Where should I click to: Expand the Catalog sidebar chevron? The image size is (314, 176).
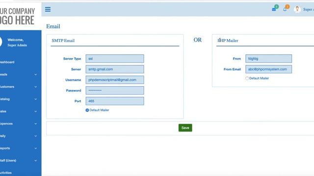36,99
